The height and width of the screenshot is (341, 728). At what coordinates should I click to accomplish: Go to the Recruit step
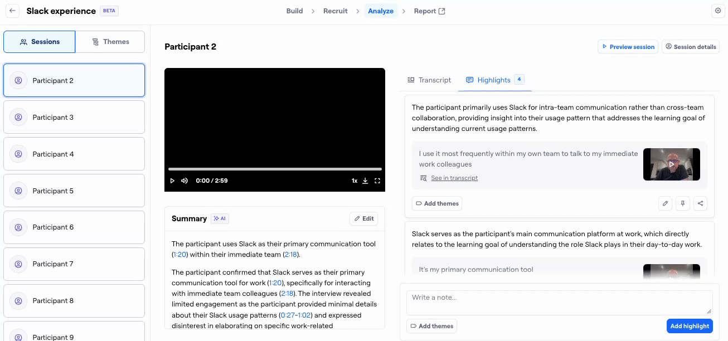tap(336, 11)
